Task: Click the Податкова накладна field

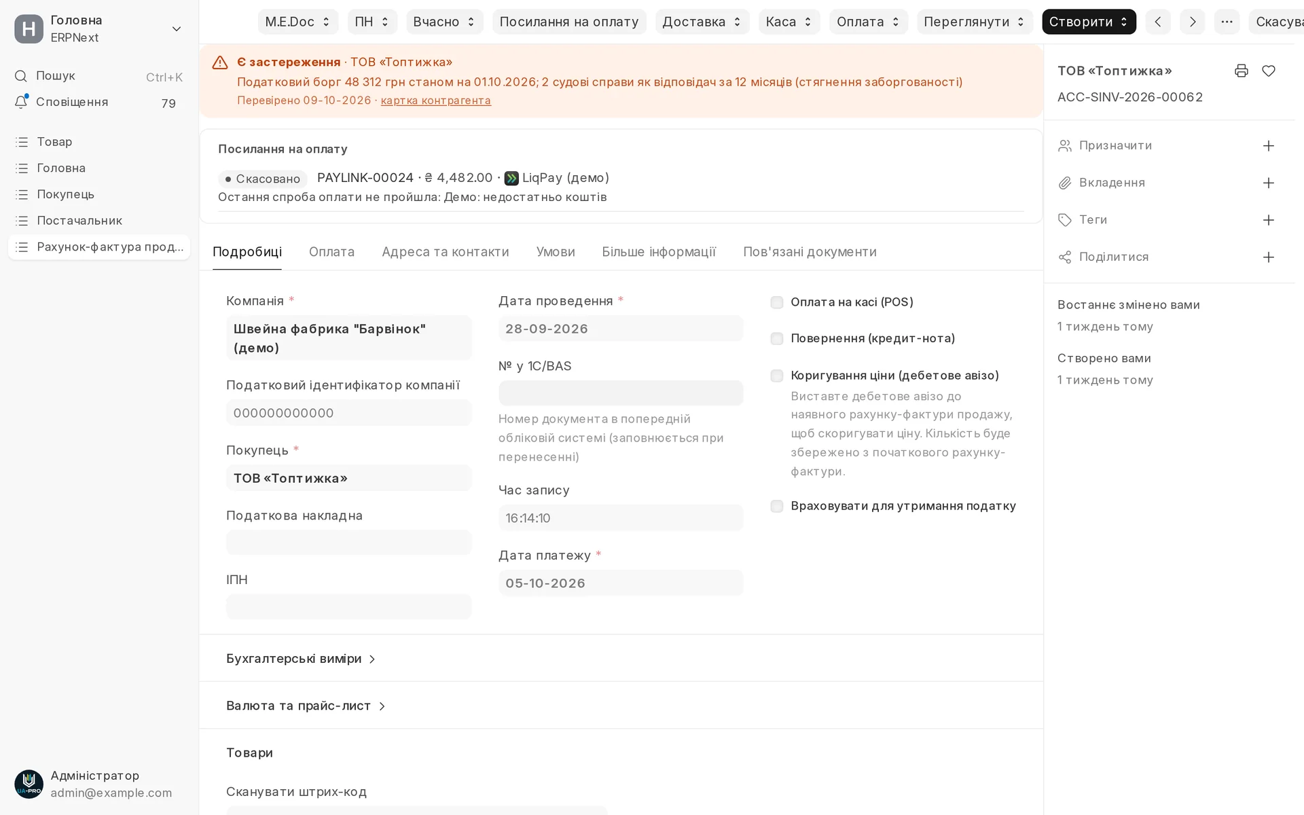Action: pyautogui.click(x=348, y=543)
